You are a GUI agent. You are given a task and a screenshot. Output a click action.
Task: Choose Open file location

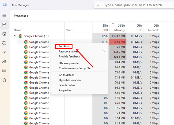[x=70, y=80]
